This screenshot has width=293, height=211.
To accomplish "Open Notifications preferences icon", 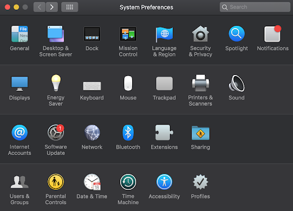I will 273,34.
